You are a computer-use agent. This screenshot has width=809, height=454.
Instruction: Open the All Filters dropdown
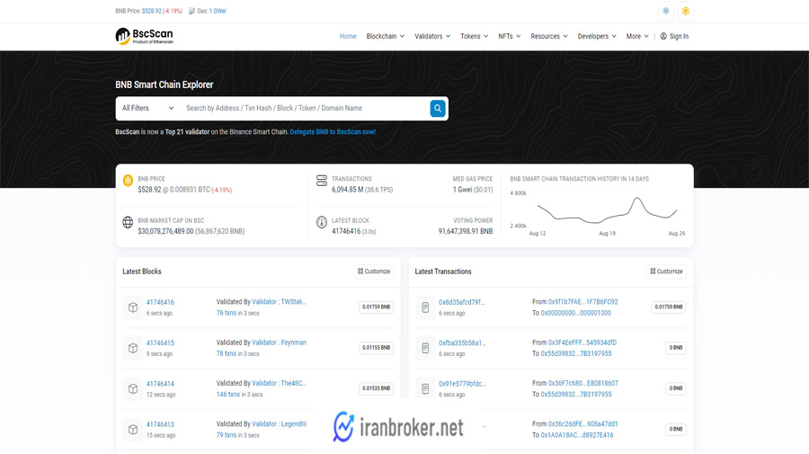pyautogui.click(x=148, y=109)
